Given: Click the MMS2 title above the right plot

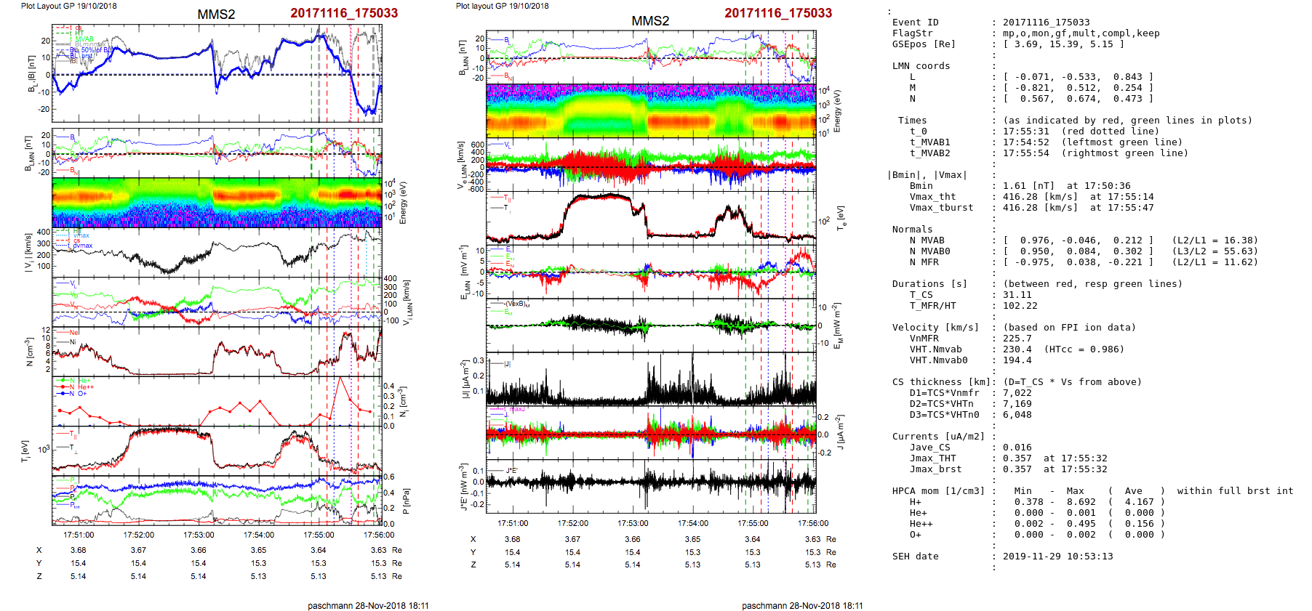Looking at the screenshot, I should point(650,21).
